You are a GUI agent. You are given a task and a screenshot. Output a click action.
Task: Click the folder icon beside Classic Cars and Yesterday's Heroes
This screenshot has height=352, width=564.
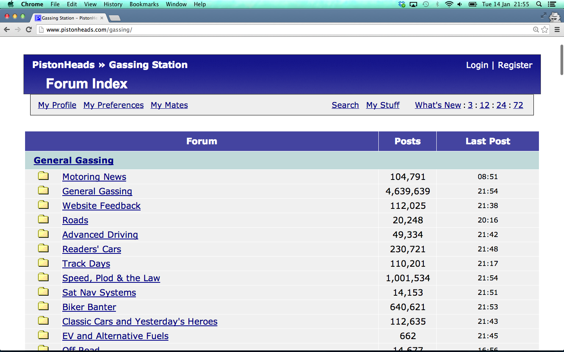coord(43,321)
